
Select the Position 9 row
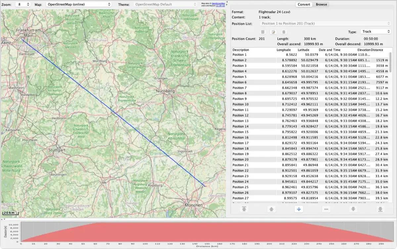[x=310, y=99]
